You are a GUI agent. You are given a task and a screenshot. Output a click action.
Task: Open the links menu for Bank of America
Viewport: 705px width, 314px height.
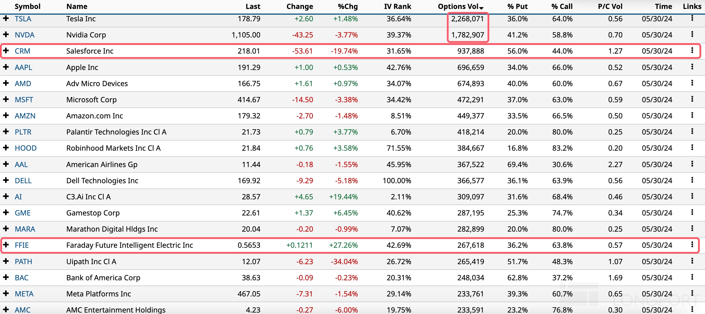tap(692, 277)
